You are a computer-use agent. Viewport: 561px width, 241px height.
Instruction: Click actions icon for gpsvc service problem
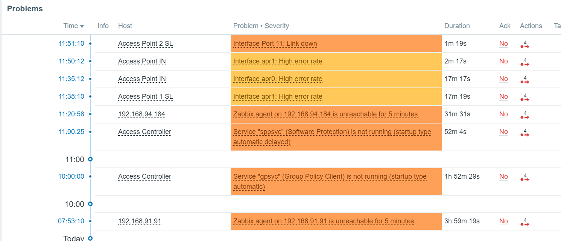[525, 178]
